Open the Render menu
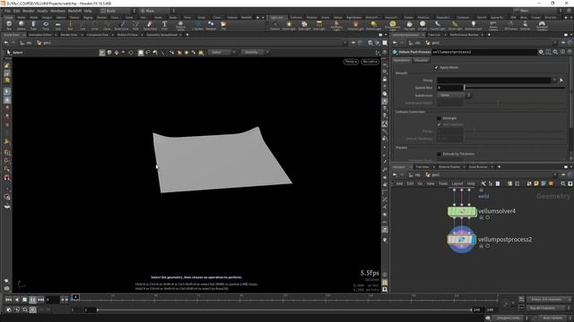The height and width of the screenshot is (322, 574). (x=28, y=11)
